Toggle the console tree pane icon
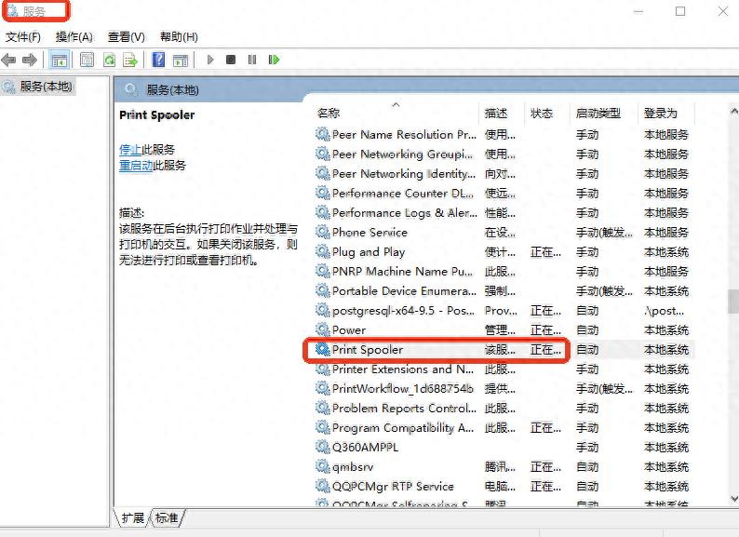The width and height of the screenshot is (739, 537). (60, 60)
